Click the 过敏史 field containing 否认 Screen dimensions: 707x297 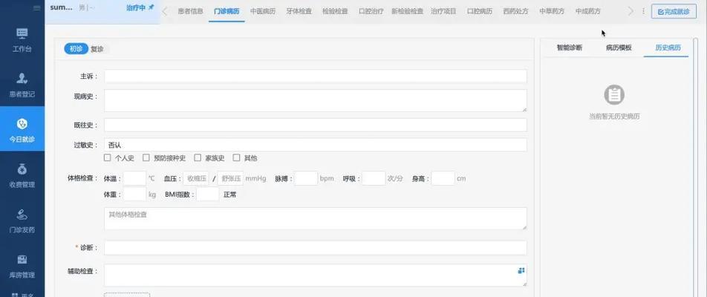(315, 145)
